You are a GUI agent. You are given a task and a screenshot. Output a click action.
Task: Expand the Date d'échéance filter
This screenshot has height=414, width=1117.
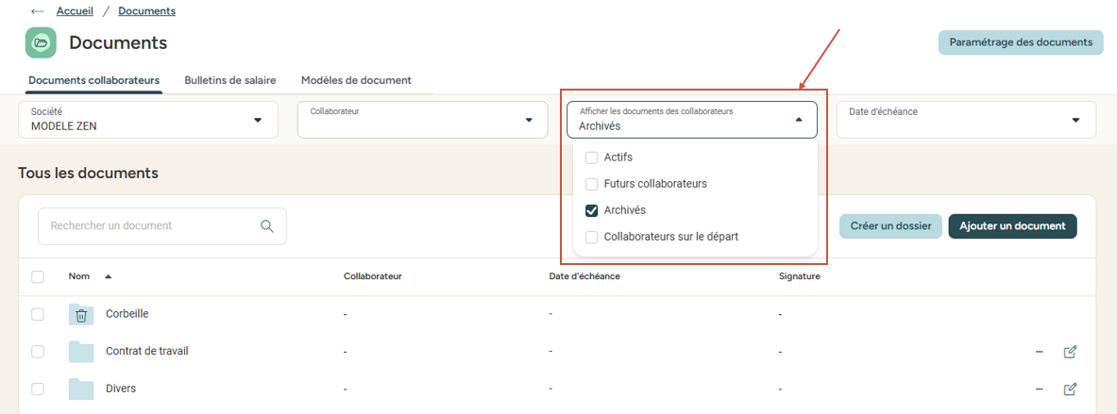1075,120
